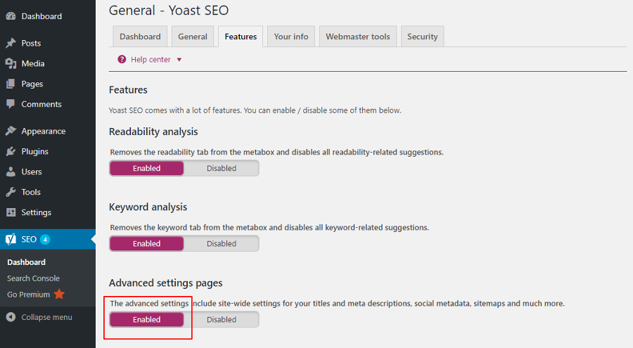
Task: Click the 'Readability analysis' heading
Action: tap(153, 131)
